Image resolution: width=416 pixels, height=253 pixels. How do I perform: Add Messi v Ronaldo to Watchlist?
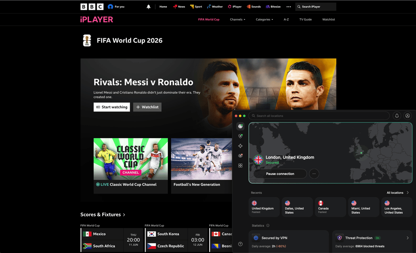147,107
